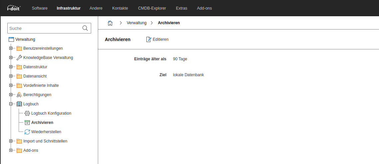Collapse the Logbuch tree node

pyautogui.click(x=11, y=104)
